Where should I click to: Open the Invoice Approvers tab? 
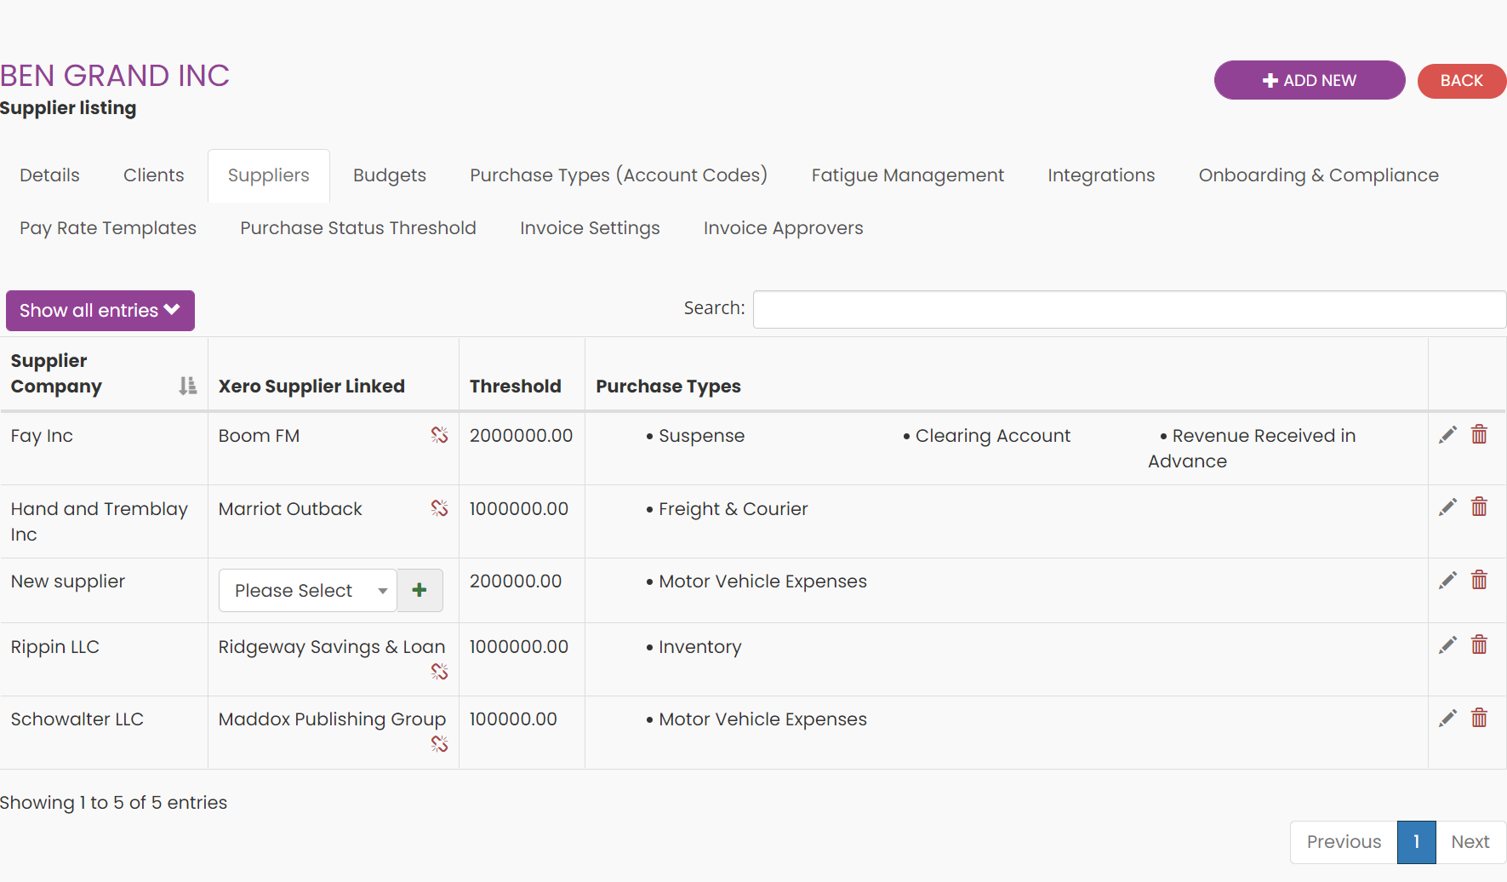click(783, 228)
